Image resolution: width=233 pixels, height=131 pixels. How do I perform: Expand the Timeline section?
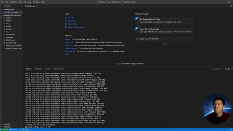(x=7, y=127)
